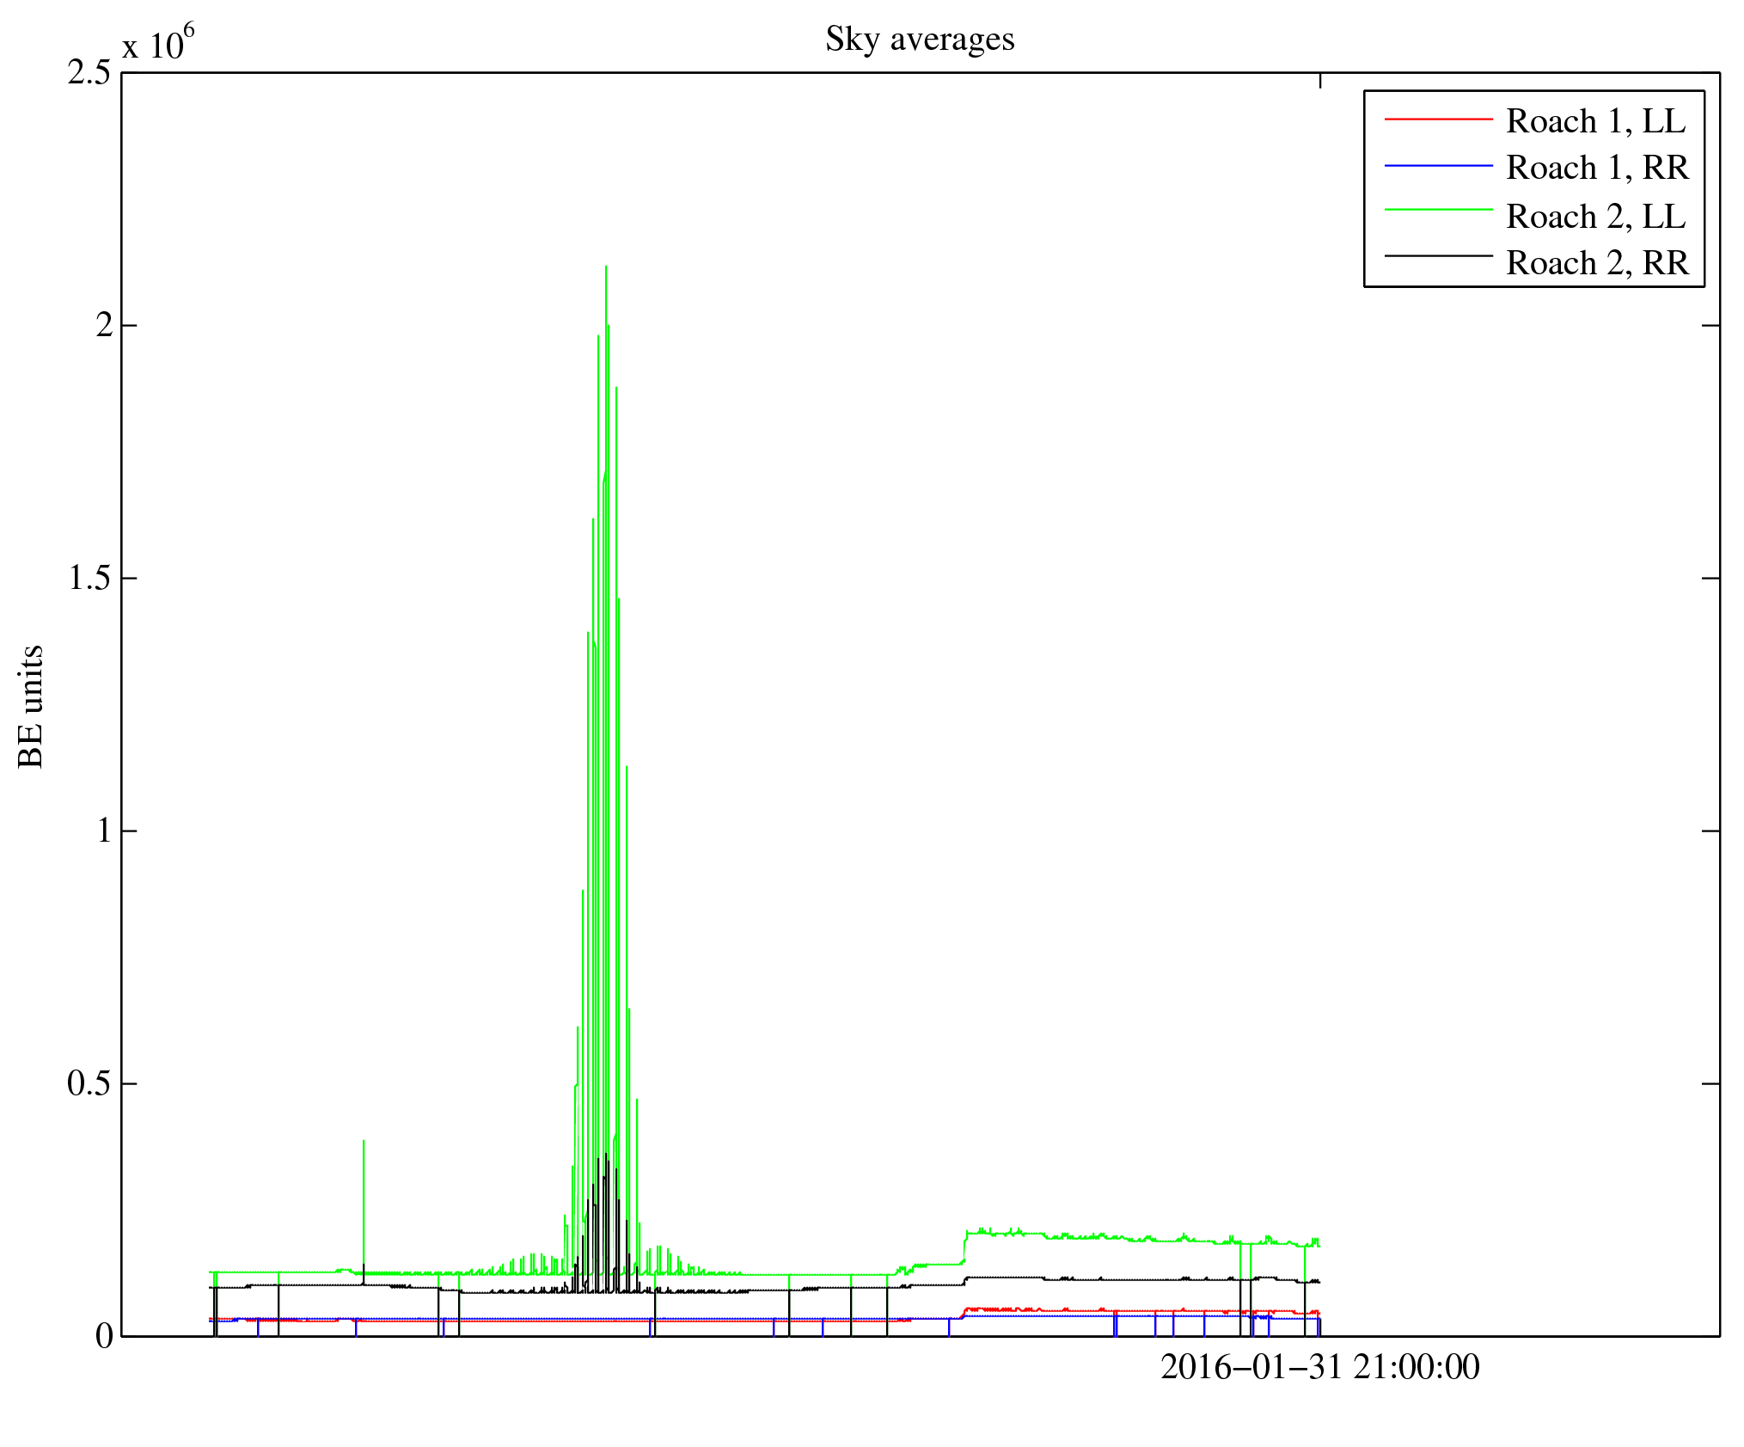Select 'Roach 2, LL' legend label
The image size is (1744, 1447).
[1595, 217]
